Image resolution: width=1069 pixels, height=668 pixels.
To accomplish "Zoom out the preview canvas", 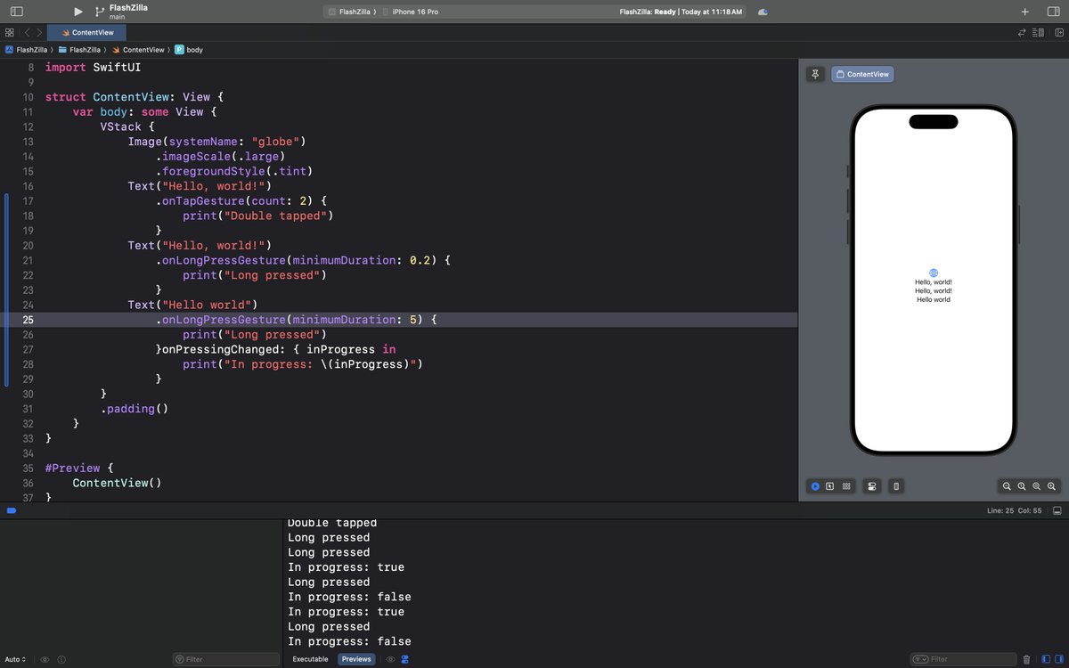I will (1007, 486).
